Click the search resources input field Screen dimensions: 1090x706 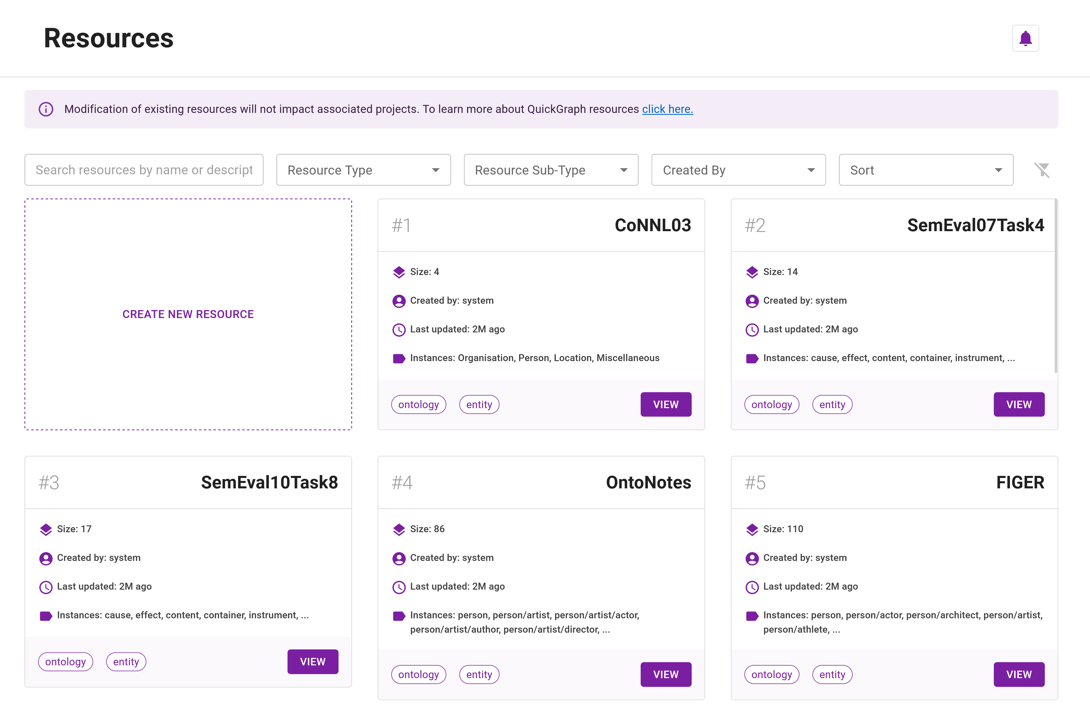[x=144, y=170]
